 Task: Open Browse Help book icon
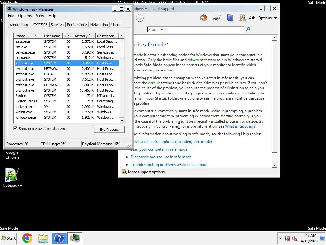click(230, 18)
